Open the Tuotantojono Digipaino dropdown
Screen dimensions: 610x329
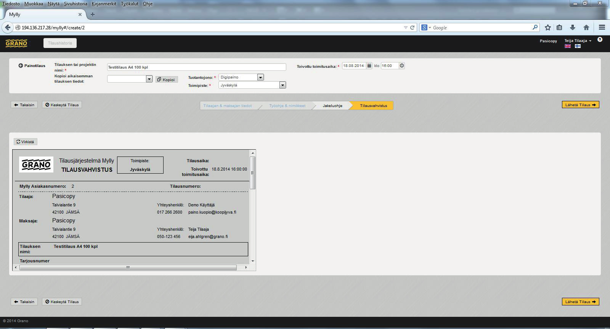[x=260, y=77]
